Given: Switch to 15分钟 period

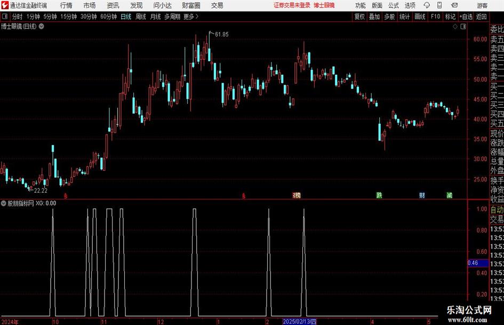Looking at the screenshot, I should pos(68,17).
